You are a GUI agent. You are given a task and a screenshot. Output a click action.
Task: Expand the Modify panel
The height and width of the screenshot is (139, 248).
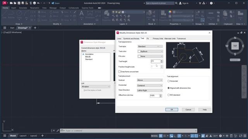click(57, 24)
